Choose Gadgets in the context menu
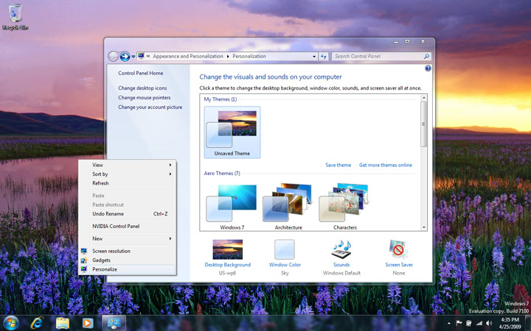531x331 pixels. click(128, 260)
